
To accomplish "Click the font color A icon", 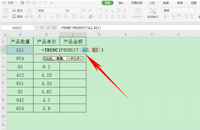I will point(82,16).
